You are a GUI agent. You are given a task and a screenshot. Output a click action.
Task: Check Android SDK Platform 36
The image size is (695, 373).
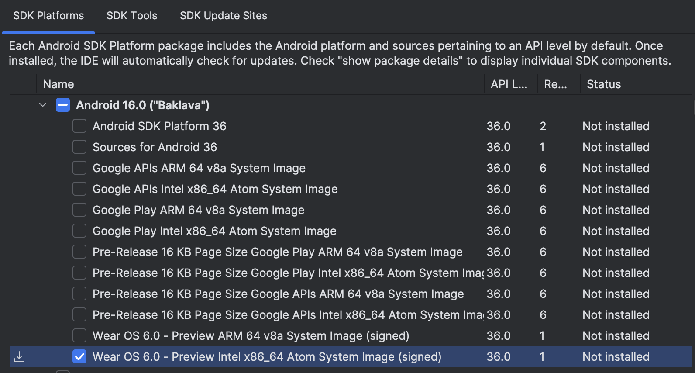tap(79, 126)
